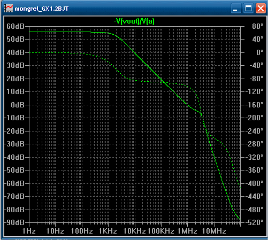The width and height of the screenshot is (268, 240).
Task: Click the -40° label on the phase axis
Action: 256,66
